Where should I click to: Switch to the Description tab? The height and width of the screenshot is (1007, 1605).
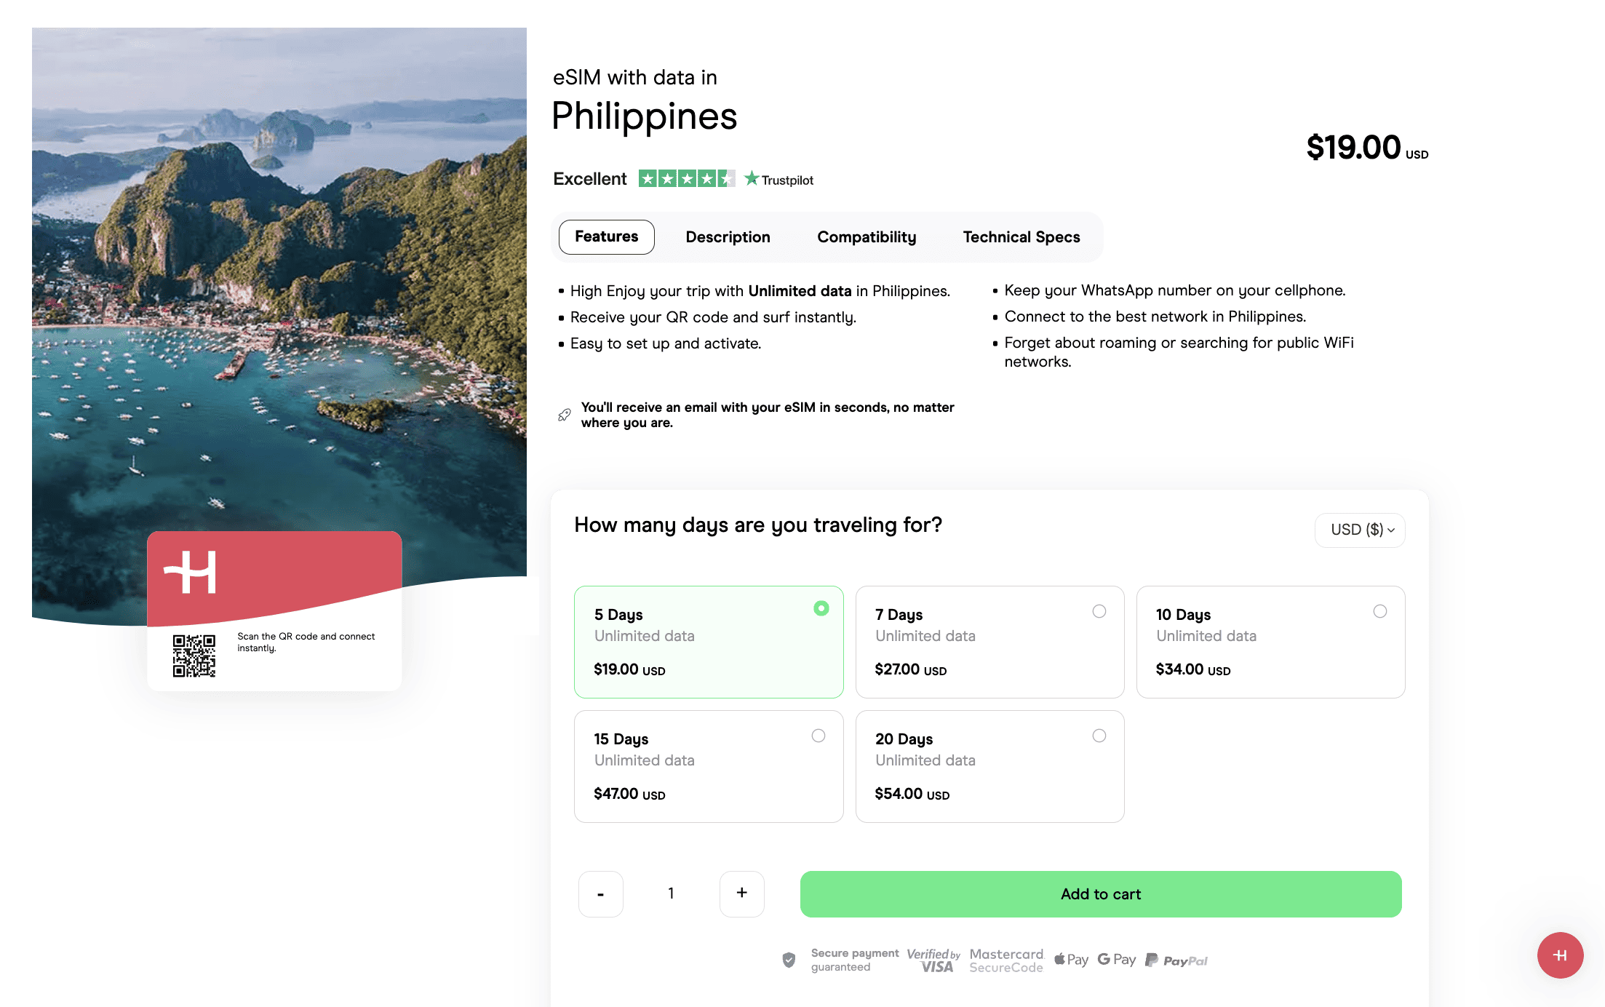pos(728,237)
